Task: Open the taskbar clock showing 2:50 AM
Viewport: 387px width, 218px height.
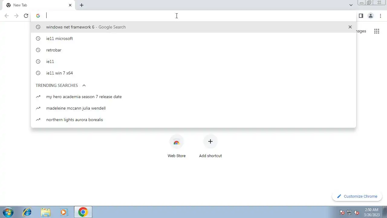Action: pyautogui.click(x=372, y=212)
